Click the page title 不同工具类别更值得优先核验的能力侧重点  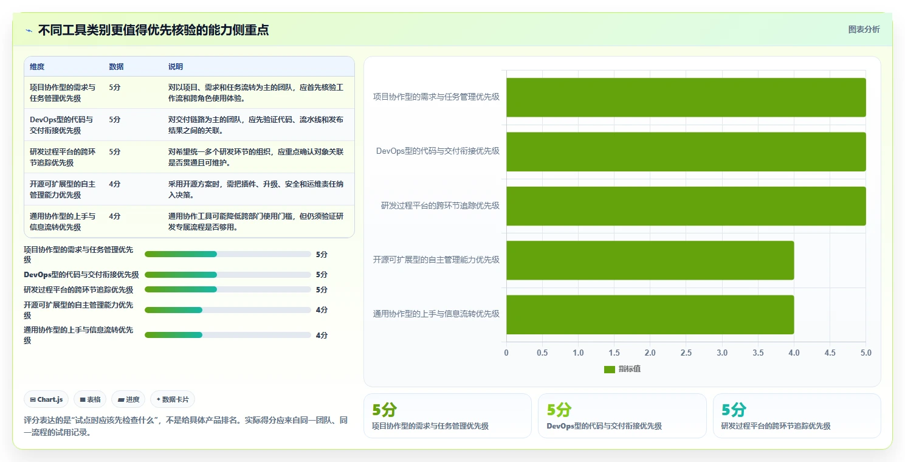coord(153,30)
